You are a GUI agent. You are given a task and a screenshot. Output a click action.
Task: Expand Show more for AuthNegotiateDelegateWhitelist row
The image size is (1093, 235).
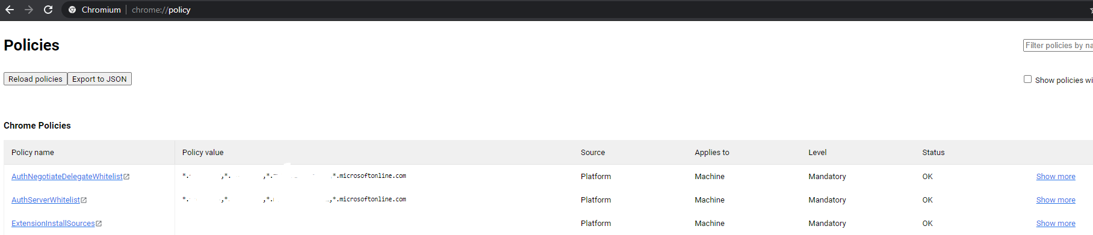(x=1056, y=176)
